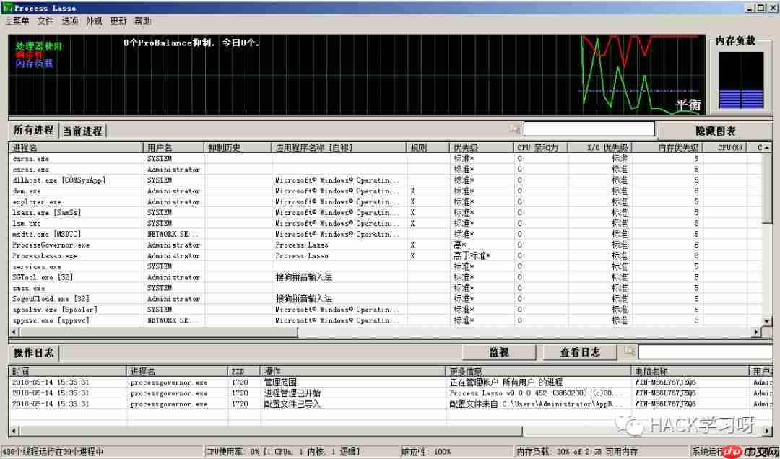
Task: Click the Process Lasso icon in title bar
Action: (7, 8)
